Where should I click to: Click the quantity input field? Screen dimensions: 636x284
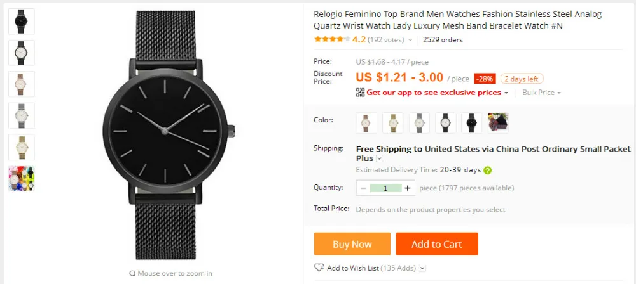385,188
